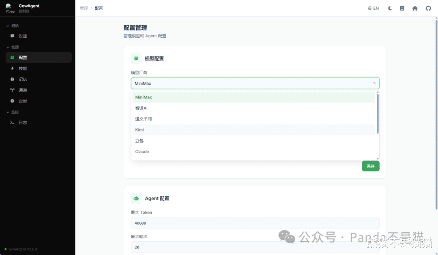Screen dimensions: 438x255
Task: Open the 技能 sidebar entry label
Action: 23,69
